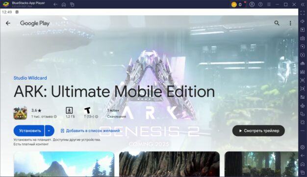Open sidebar more options ellipsis
307x177 pixels.
tap(303, 131)
